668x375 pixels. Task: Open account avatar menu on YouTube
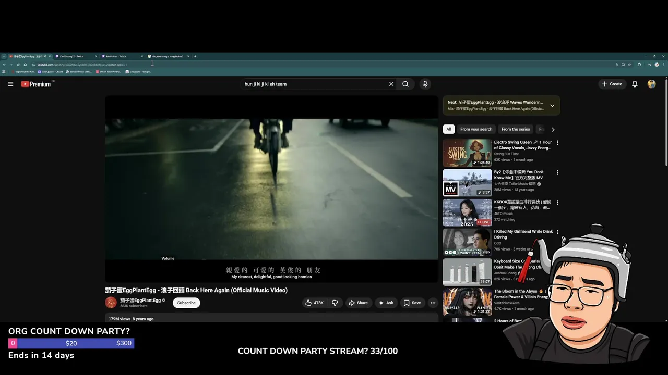point(651,84)
